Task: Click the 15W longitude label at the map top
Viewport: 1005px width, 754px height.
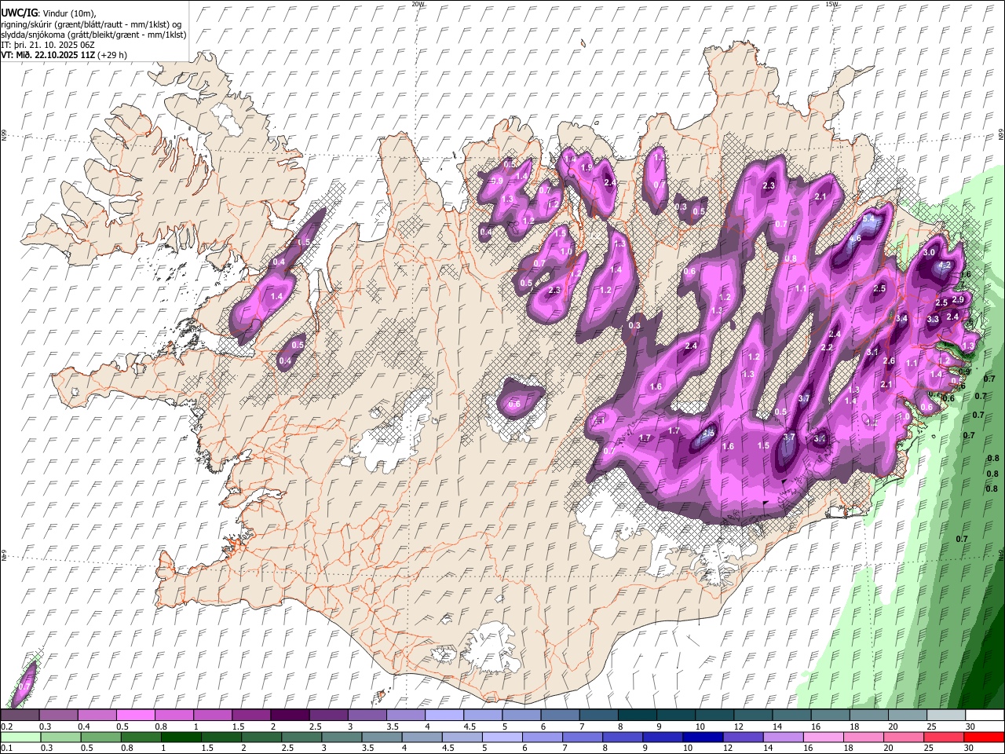Action: pos(831,4)
